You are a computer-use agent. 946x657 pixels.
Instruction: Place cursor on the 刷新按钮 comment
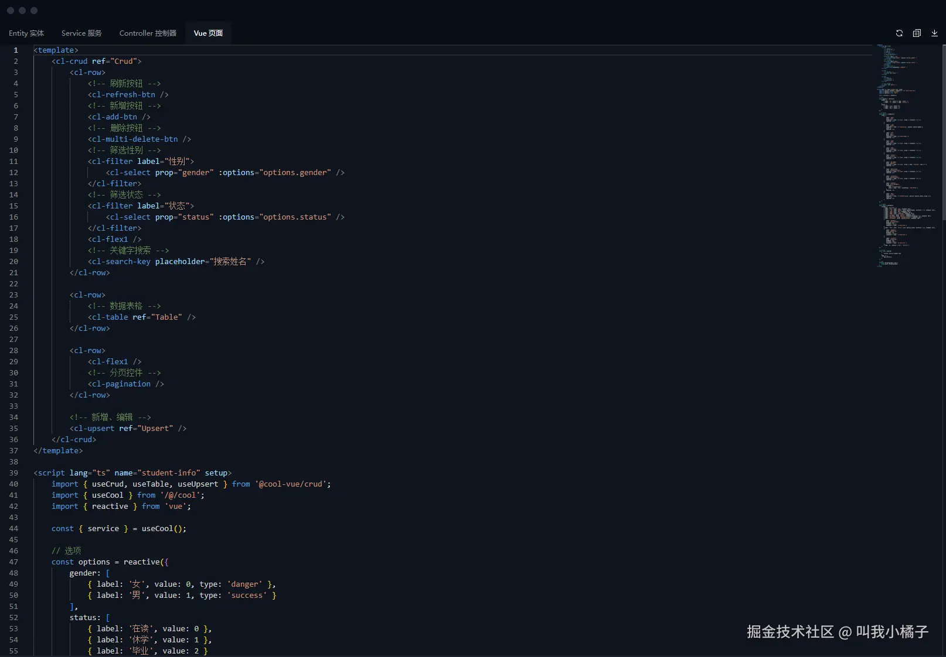(124, 84)
